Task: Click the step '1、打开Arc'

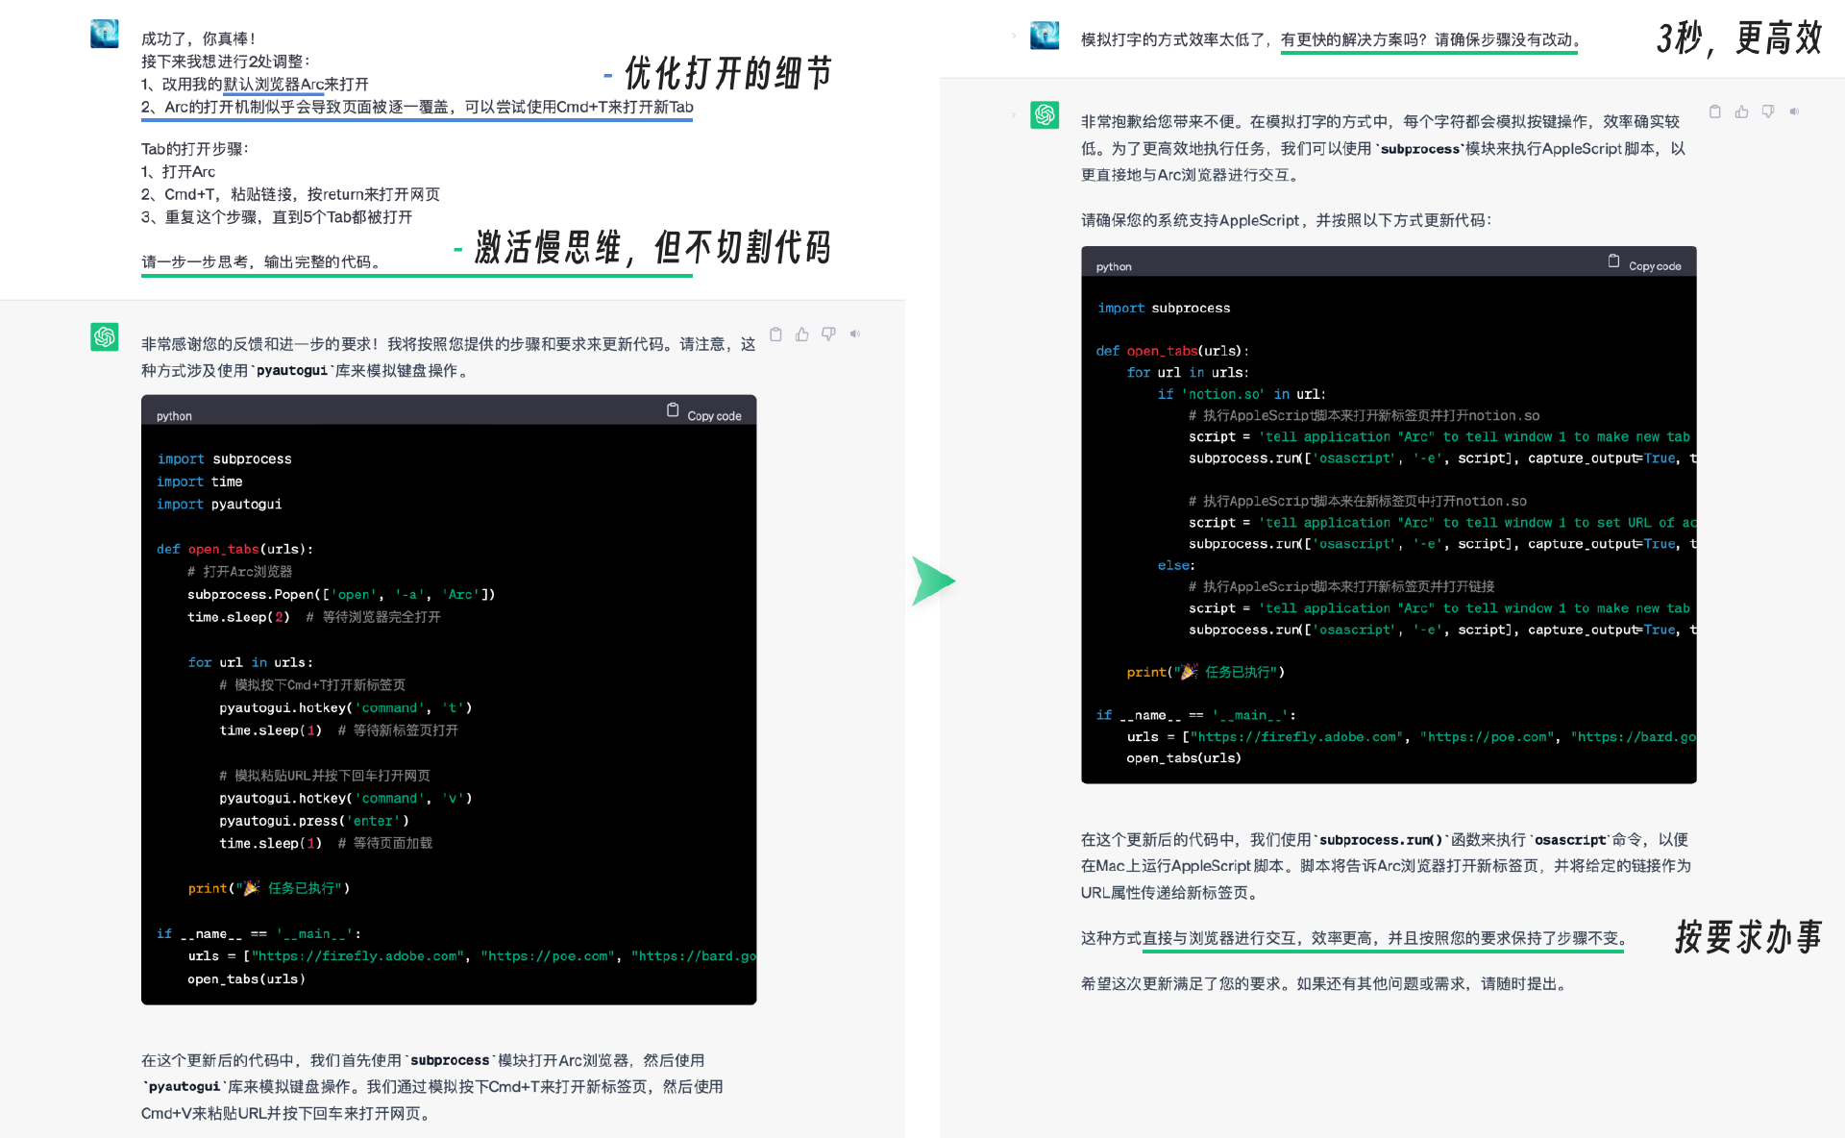Action: pos(179,172)
